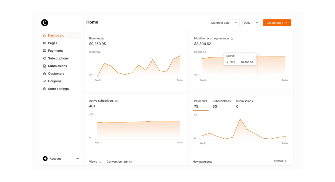Show the Revenue info tooltip

(102, 38)
